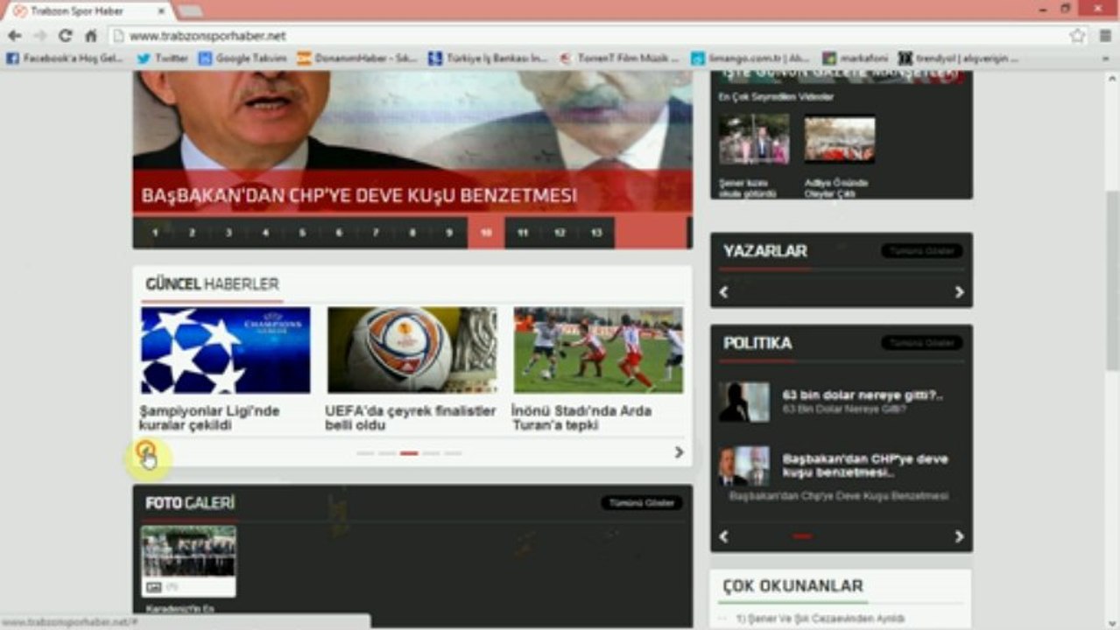The width and height of the screenshot is (1120, 630).
Task: Select headline slide number 6
Action: pyautogui.click(x=339, y=233)
